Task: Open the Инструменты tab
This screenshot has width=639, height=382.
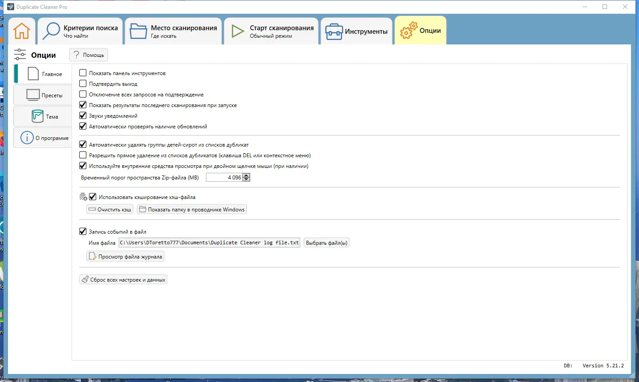Action: click(x=357, y=31)
